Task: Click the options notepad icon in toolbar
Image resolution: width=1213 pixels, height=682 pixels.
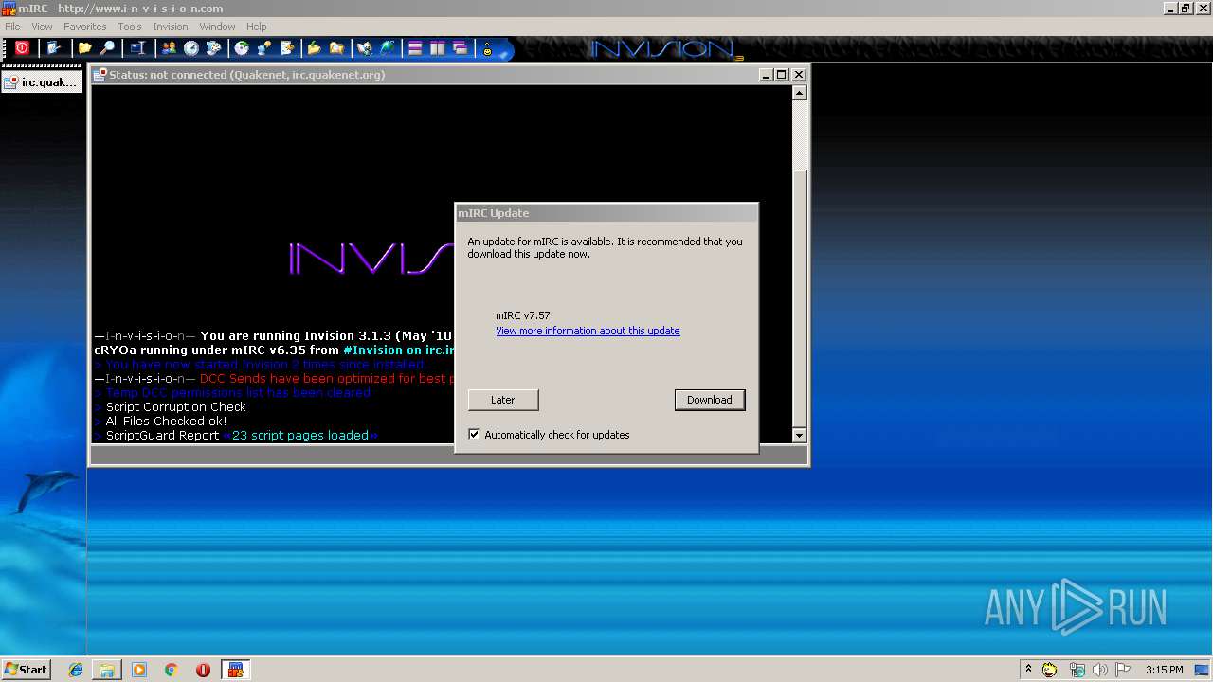Action: pyautogui.click(x=54, y=48)
